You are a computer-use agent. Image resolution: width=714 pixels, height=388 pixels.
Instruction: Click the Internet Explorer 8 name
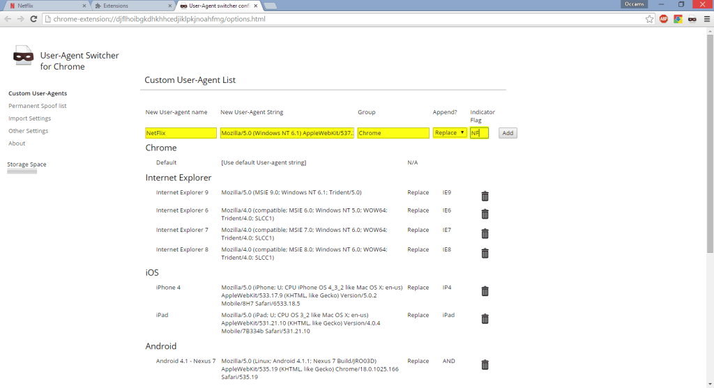[x=182, y=249]
